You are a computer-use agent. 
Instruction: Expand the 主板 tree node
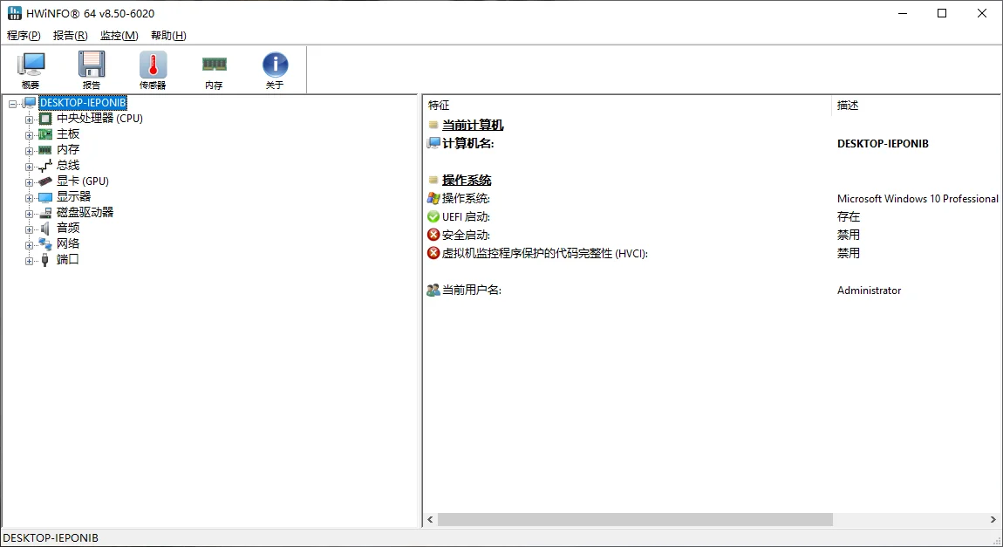[x=29, y=135]
